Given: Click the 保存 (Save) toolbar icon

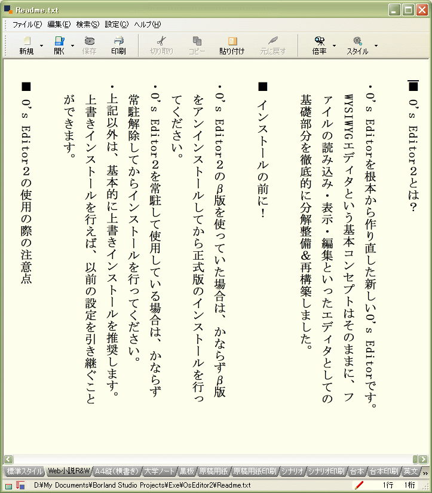Looking at the screenshot, I should pos(90,41).
